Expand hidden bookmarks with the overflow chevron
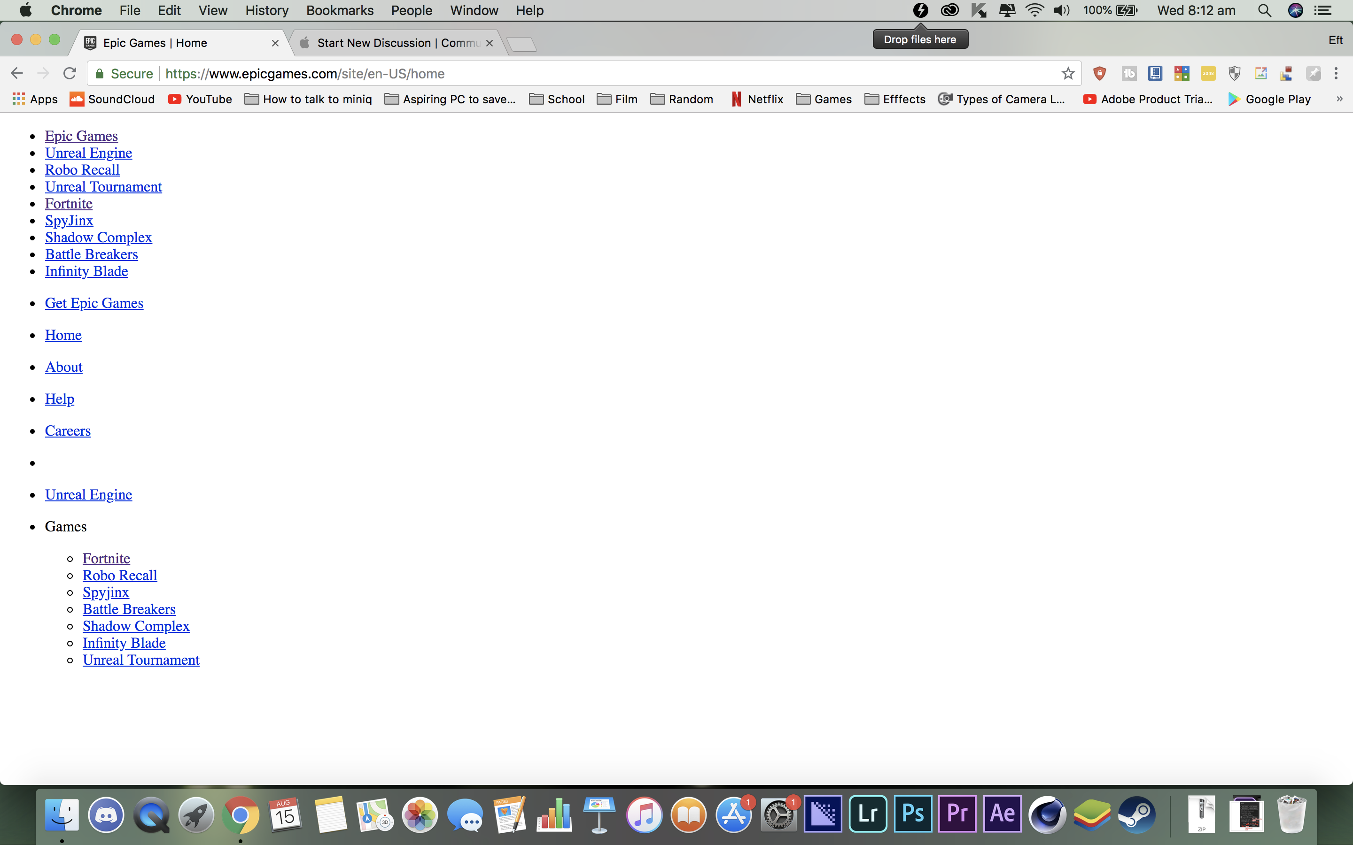The image size is (1353, 845). point(1339,99)
